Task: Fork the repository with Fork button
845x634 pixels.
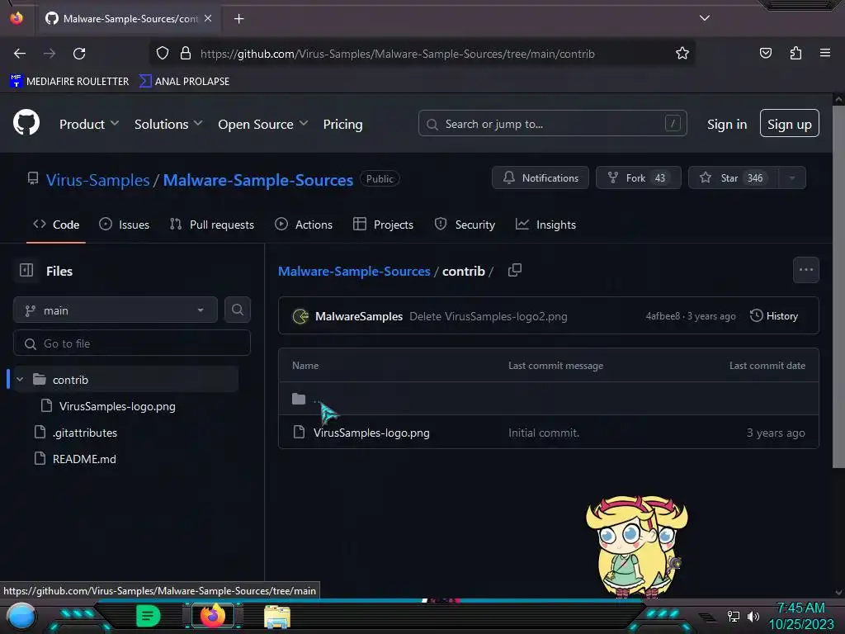Action: pos(639,178)
